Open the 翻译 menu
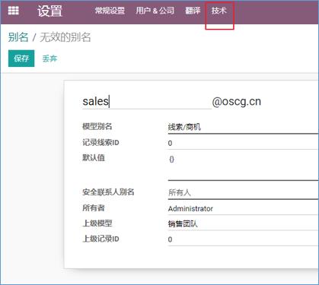The image size is (319, 285). click(x=193, y=11)
